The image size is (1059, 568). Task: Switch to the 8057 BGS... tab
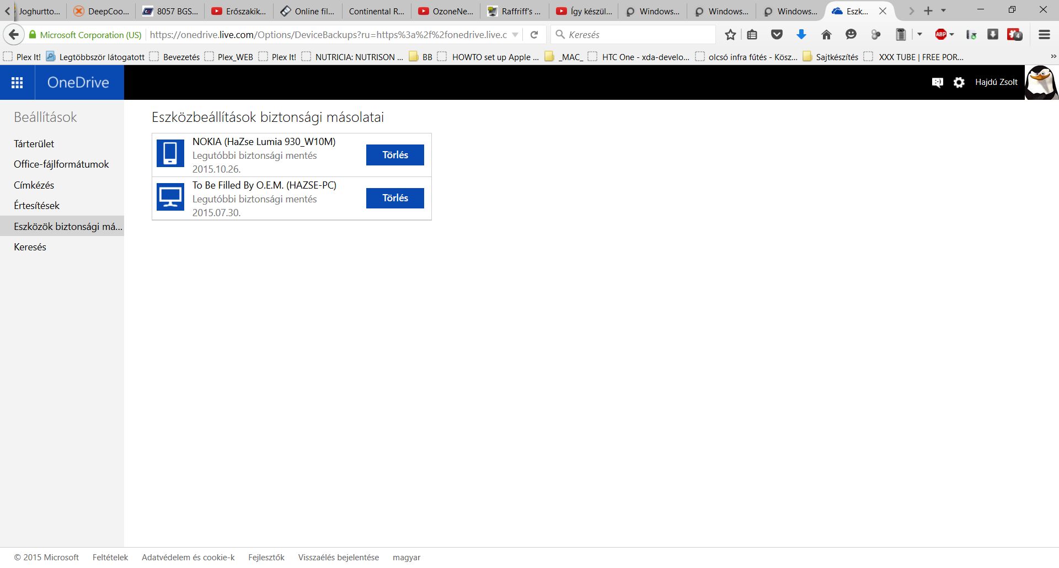pyautogui.click(x=170, y=11)
